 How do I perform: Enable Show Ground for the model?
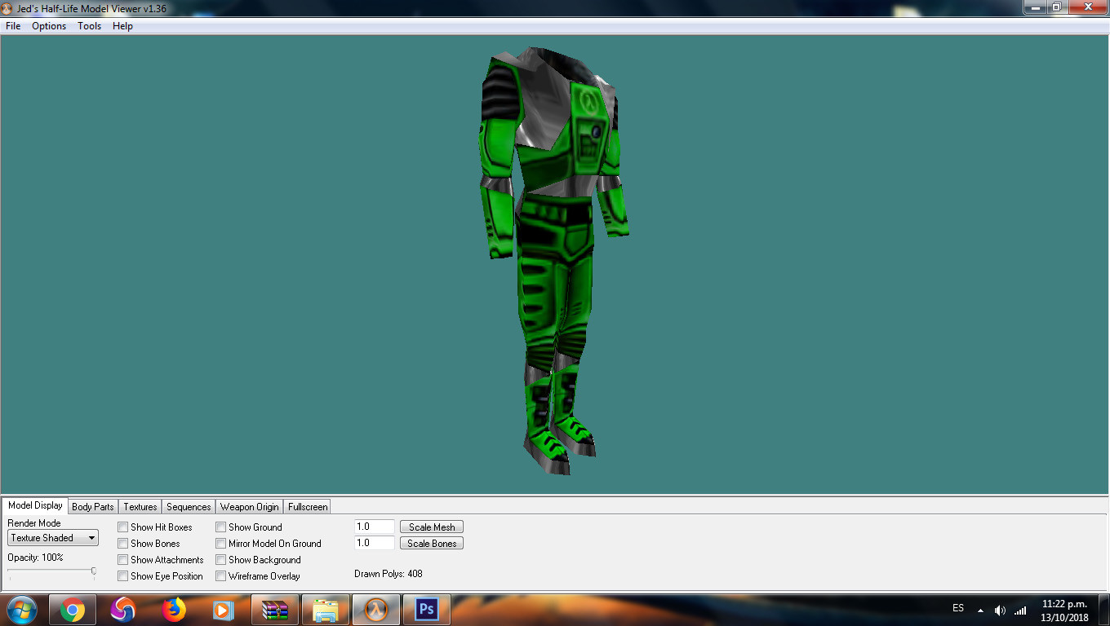click(x=220, y=527)
